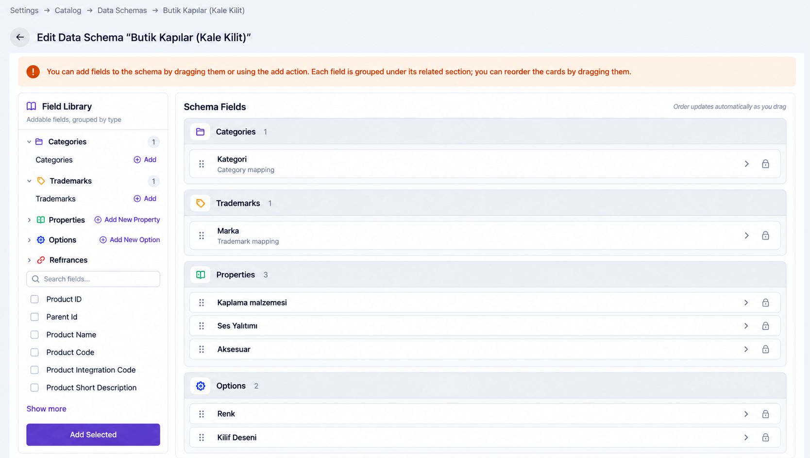Click lock icon on Marka row
This screenshot has width=810, height=458.
(x=765, y=236)
